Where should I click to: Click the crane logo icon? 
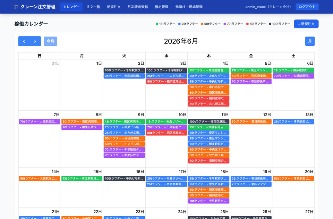pyautogui.click(x=16, y=7)
